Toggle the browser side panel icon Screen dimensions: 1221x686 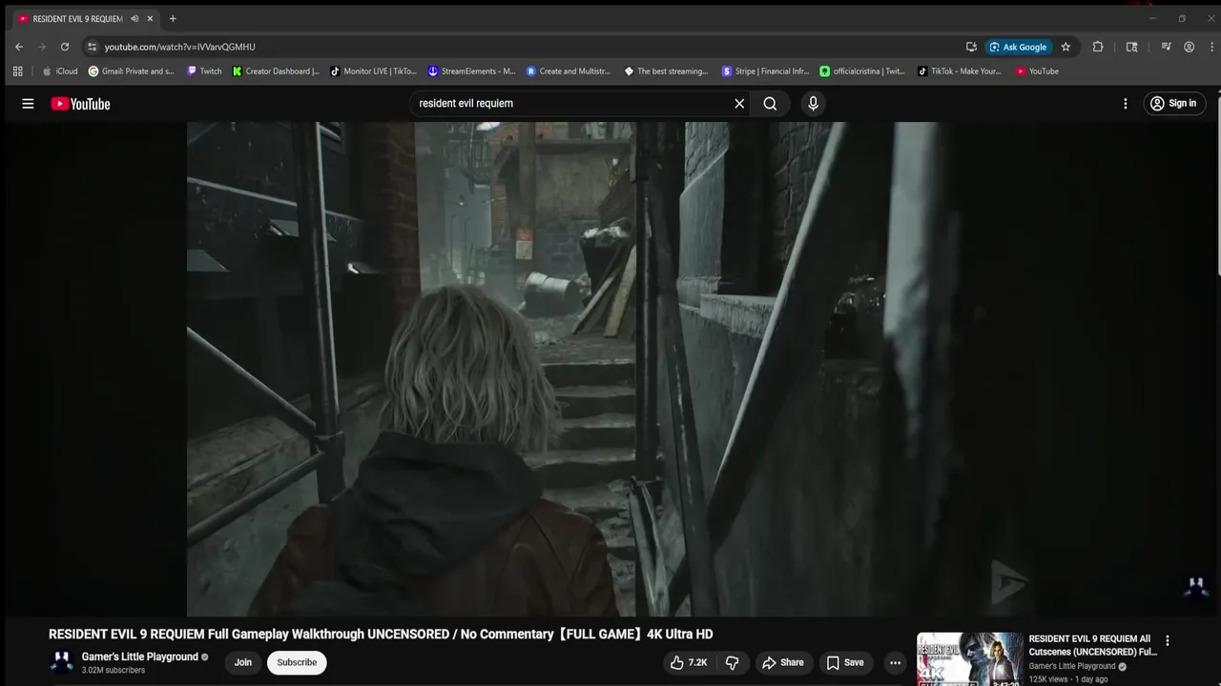coord(1132,47)
